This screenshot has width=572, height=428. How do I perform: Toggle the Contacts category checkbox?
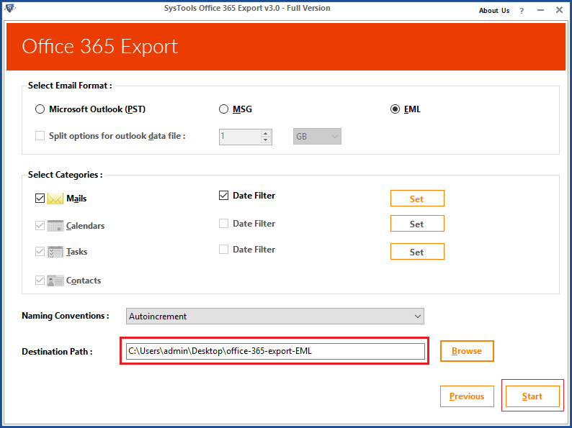click(40, 281)
